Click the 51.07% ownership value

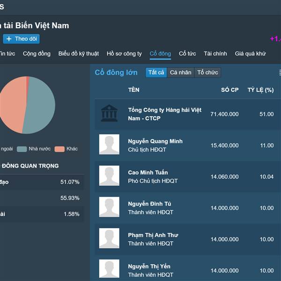70,182
